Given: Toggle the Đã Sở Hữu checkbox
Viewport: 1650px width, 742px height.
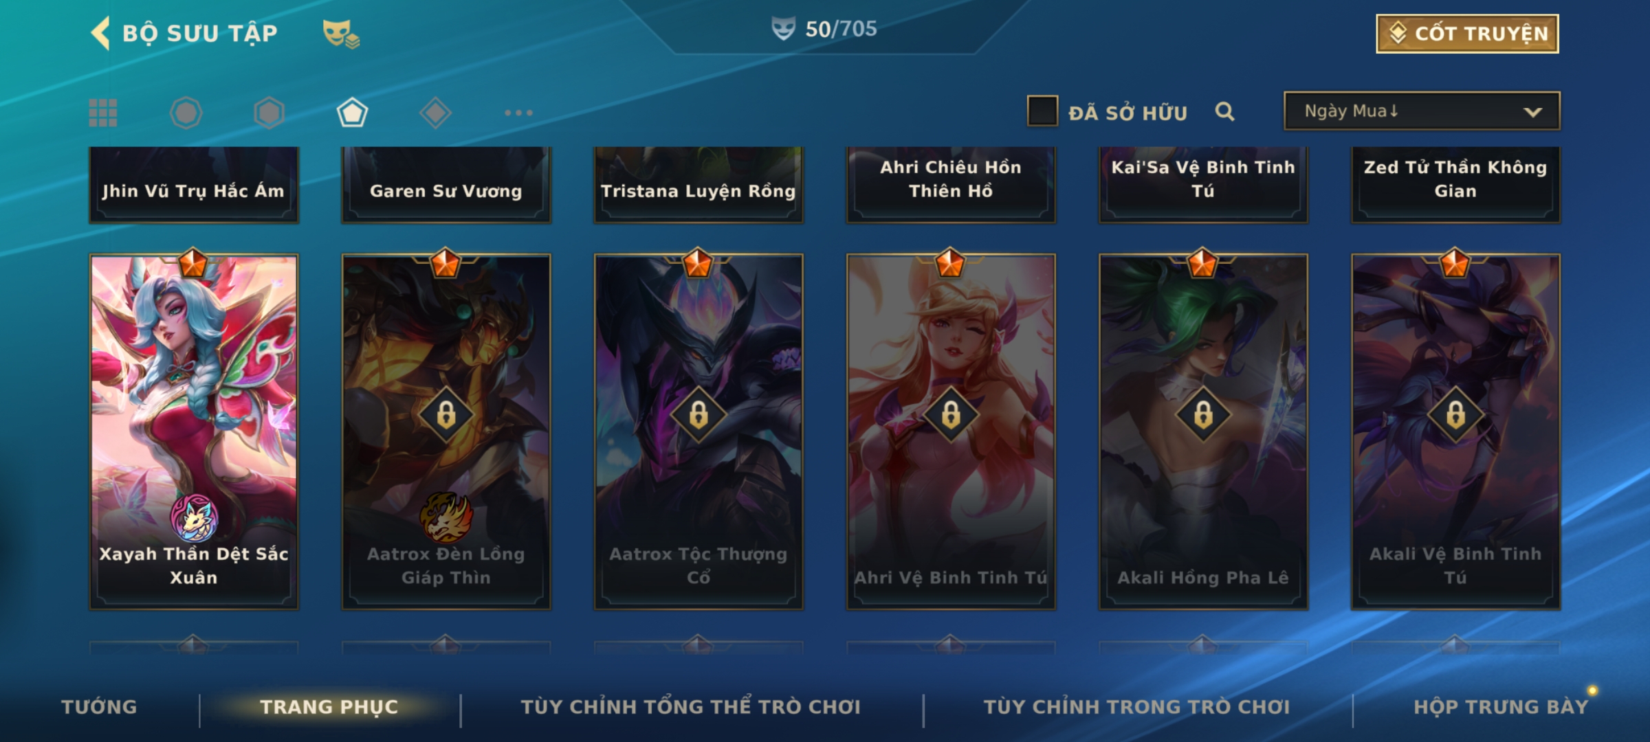Looking at the screenshot, I should (x=1042, y=111).
